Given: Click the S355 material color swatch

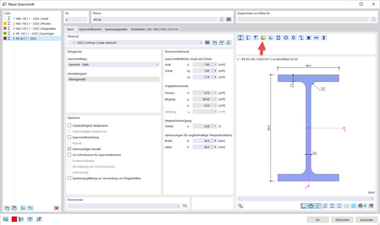Looking at the screenshot, I should (x=71, y=43).
